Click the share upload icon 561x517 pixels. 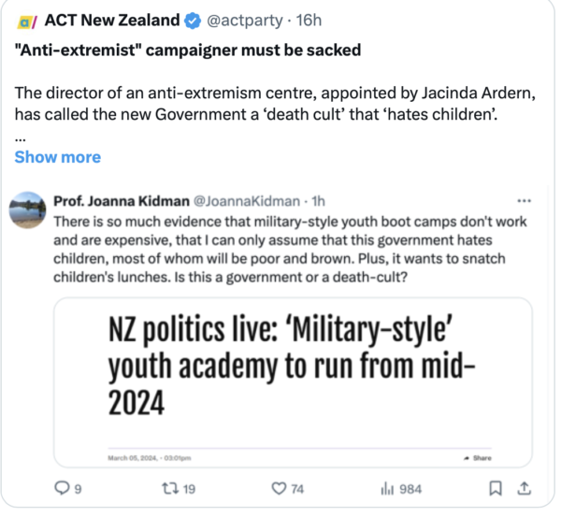pos(525,488)
